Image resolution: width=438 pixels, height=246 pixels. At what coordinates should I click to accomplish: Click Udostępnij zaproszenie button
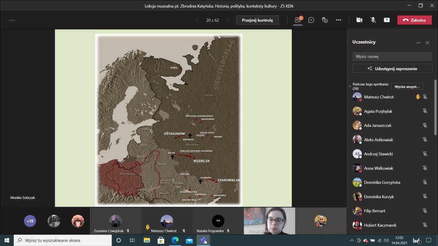[x=392, y=68]
